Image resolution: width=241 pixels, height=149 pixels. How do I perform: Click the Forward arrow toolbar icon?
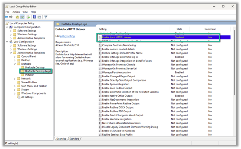tap(11, 17)
